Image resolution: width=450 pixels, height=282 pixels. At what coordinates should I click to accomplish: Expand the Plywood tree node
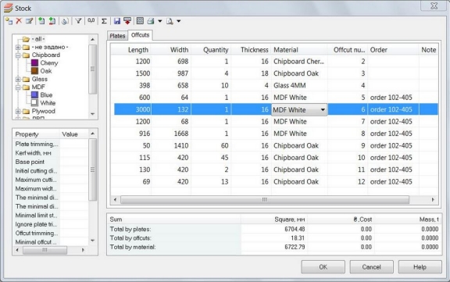(18, 111)
